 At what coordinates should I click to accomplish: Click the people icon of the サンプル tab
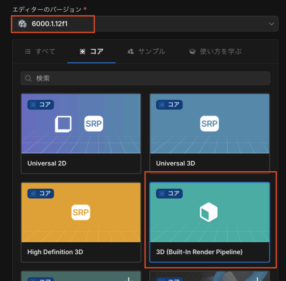[131, 52]
